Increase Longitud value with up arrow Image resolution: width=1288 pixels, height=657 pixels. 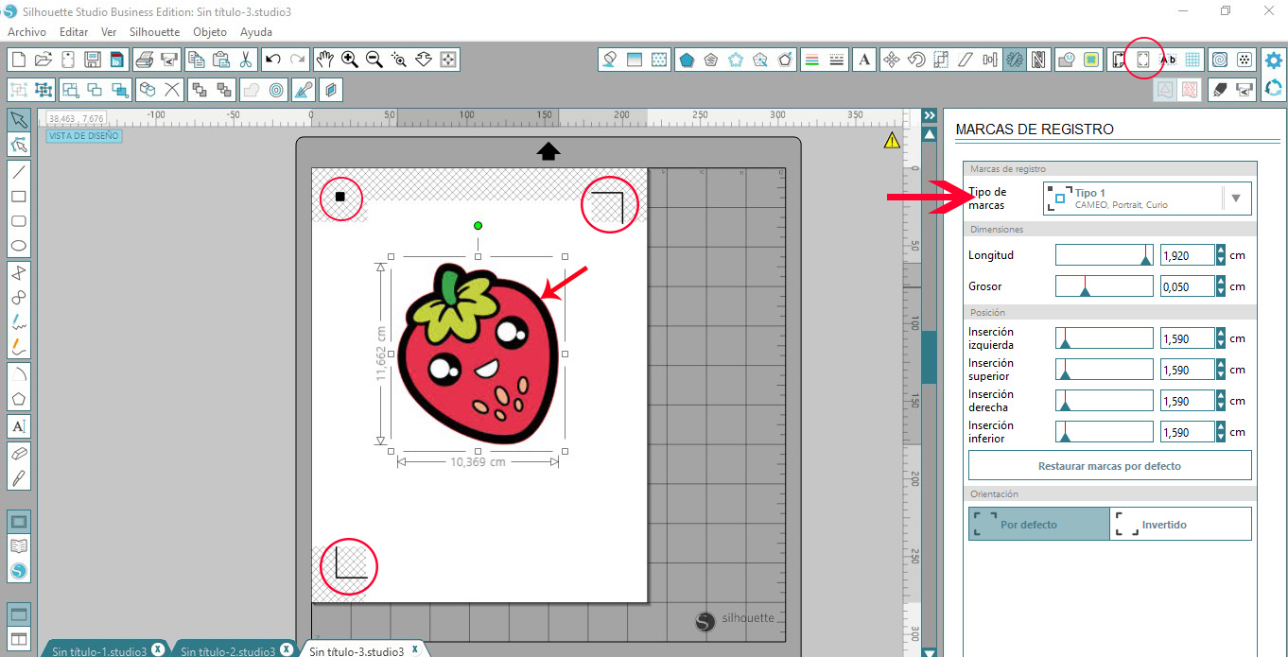[1221, 250]
